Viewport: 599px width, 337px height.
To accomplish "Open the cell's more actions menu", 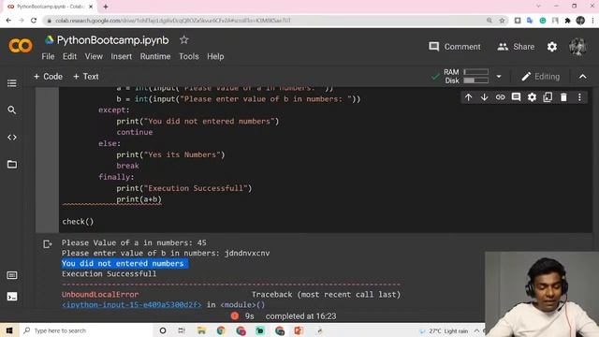I will [579, 97].
